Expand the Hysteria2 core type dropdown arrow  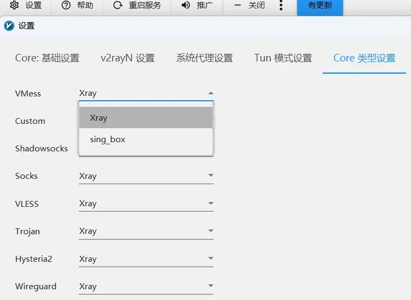pos(210,258)
